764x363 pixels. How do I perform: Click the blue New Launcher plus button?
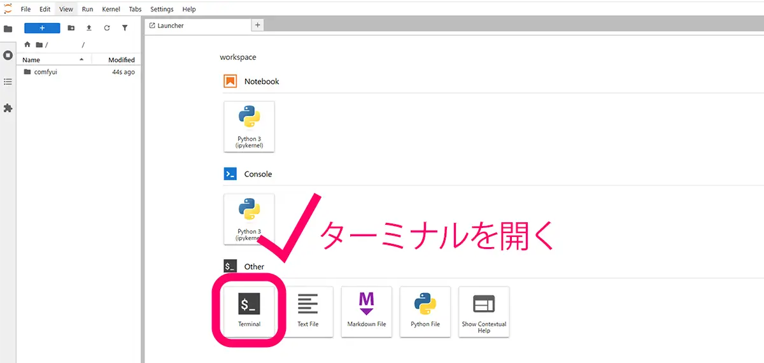click(42, 28)
